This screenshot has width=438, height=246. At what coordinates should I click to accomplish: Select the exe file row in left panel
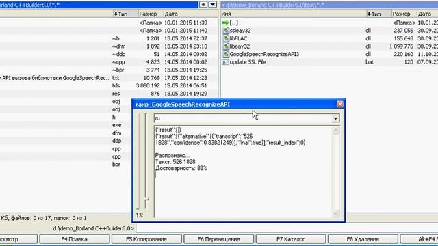click(66, 125)
